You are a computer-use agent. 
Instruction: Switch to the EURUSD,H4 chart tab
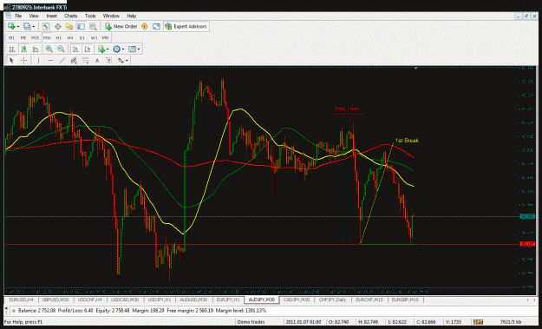(x=21, y=300)
